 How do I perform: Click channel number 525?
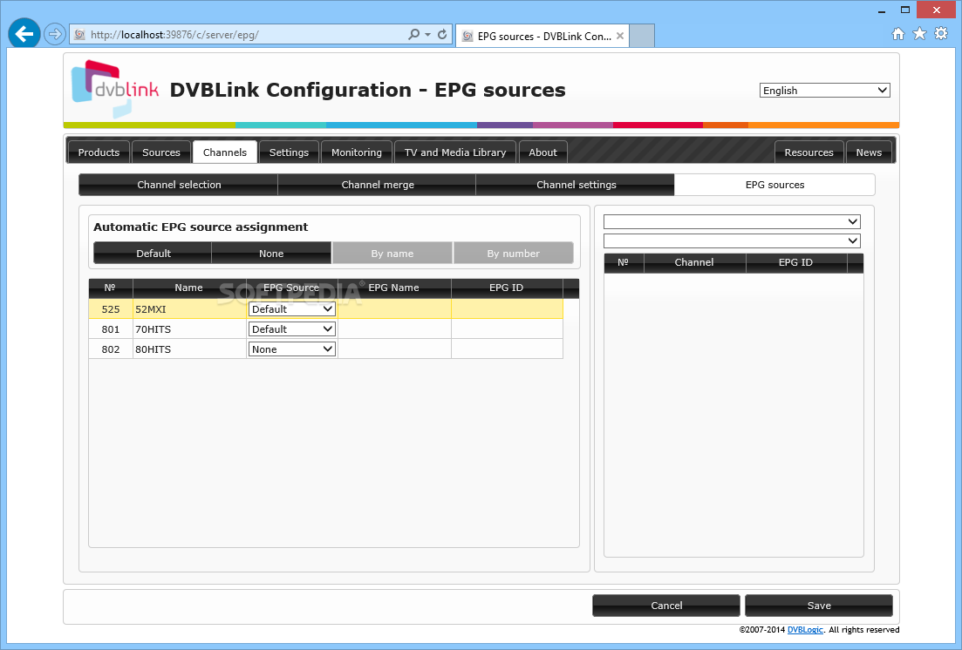(x=111, y=309)
